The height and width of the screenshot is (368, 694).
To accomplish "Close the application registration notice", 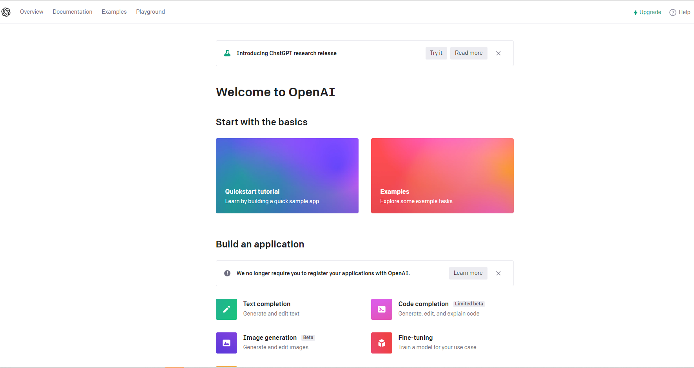I will [498, 273].
